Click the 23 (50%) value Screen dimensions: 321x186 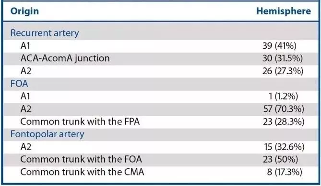pyautogui.click(x=281, y=160)
